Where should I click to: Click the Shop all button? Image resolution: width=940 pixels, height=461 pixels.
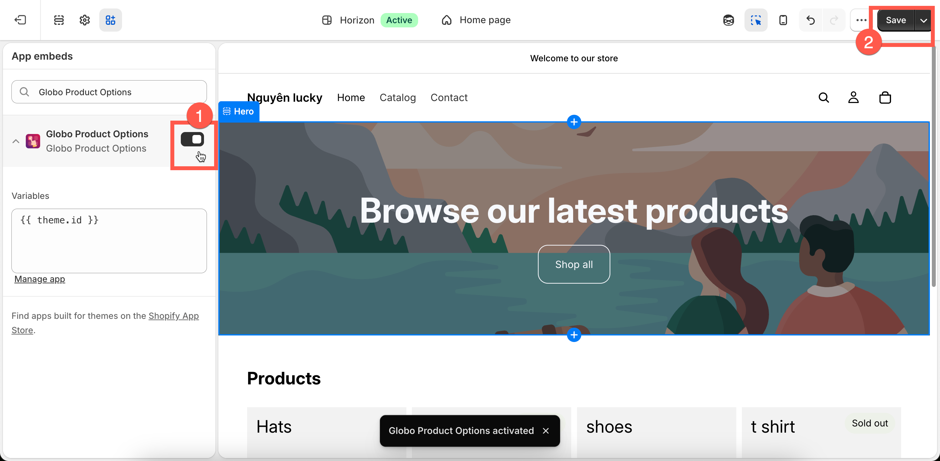click(574, 264)
